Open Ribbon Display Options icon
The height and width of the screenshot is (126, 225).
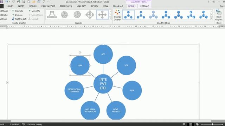[214, 2]
